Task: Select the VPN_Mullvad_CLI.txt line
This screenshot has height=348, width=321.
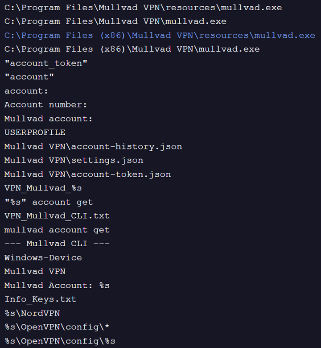Action: [x=57, y=216]
